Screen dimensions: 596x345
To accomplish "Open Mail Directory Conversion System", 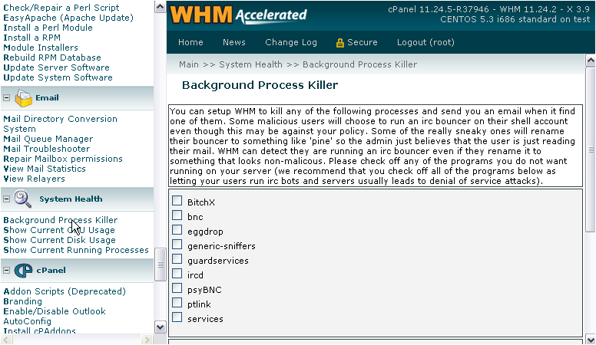I will pyautogui.click(x=60, y=123).
